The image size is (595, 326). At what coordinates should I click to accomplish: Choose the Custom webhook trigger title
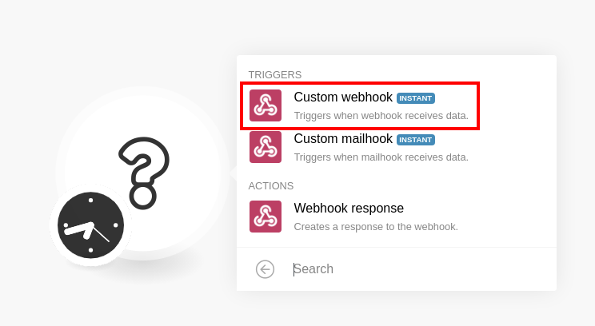click(x=343, y=97)
